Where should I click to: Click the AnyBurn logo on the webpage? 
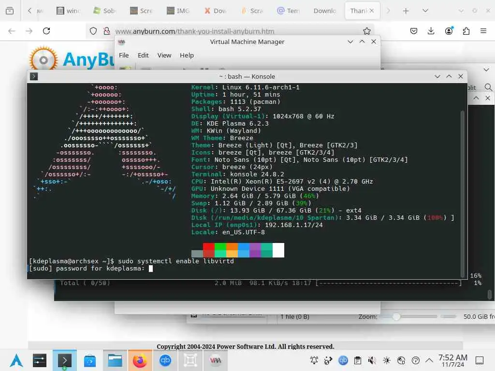tap(71, 58)
